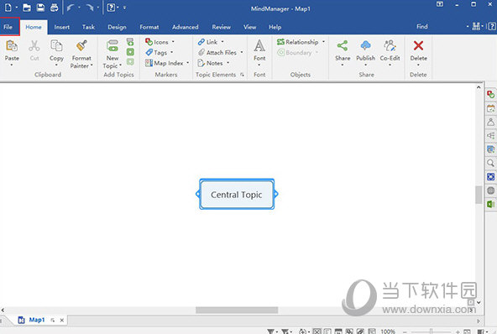Open the Search magnifier pane on right sidebar
The image size is (497, 334).
(x=490, y=163)
